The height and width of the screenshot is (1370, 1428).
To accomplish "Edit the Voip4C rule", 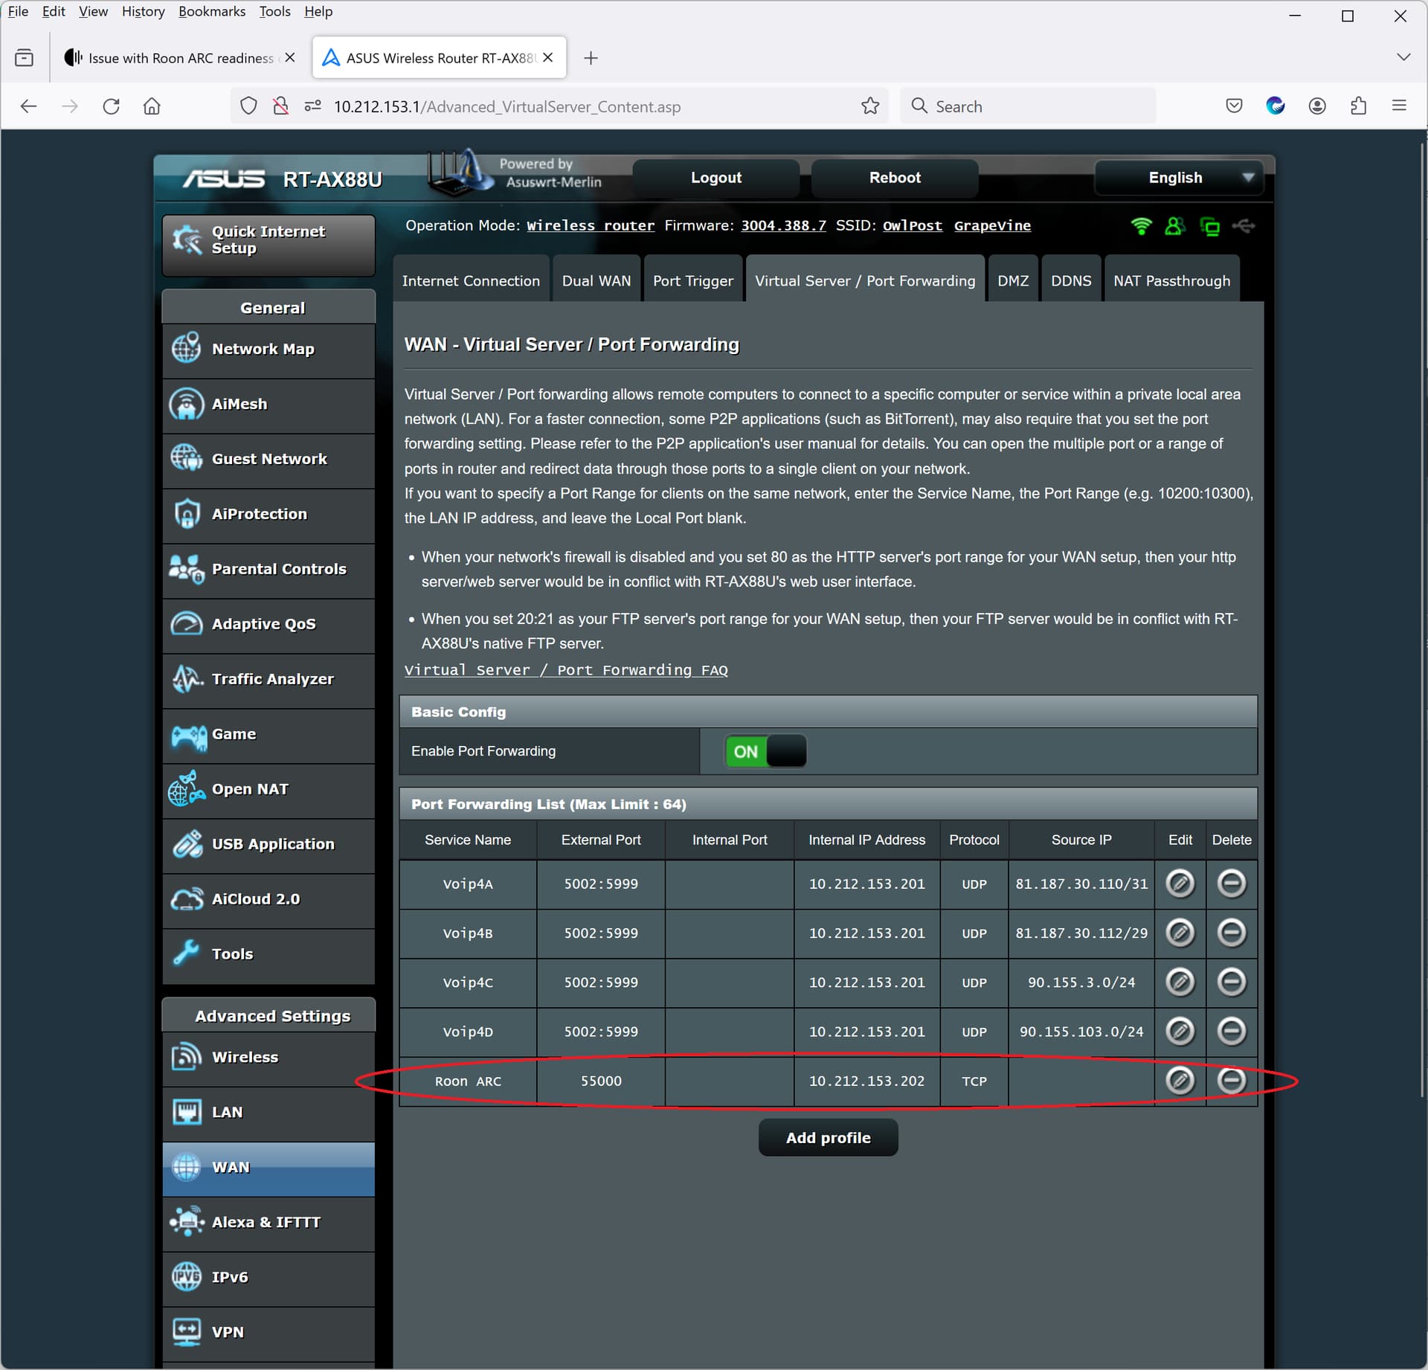I will coord(1180,982).
